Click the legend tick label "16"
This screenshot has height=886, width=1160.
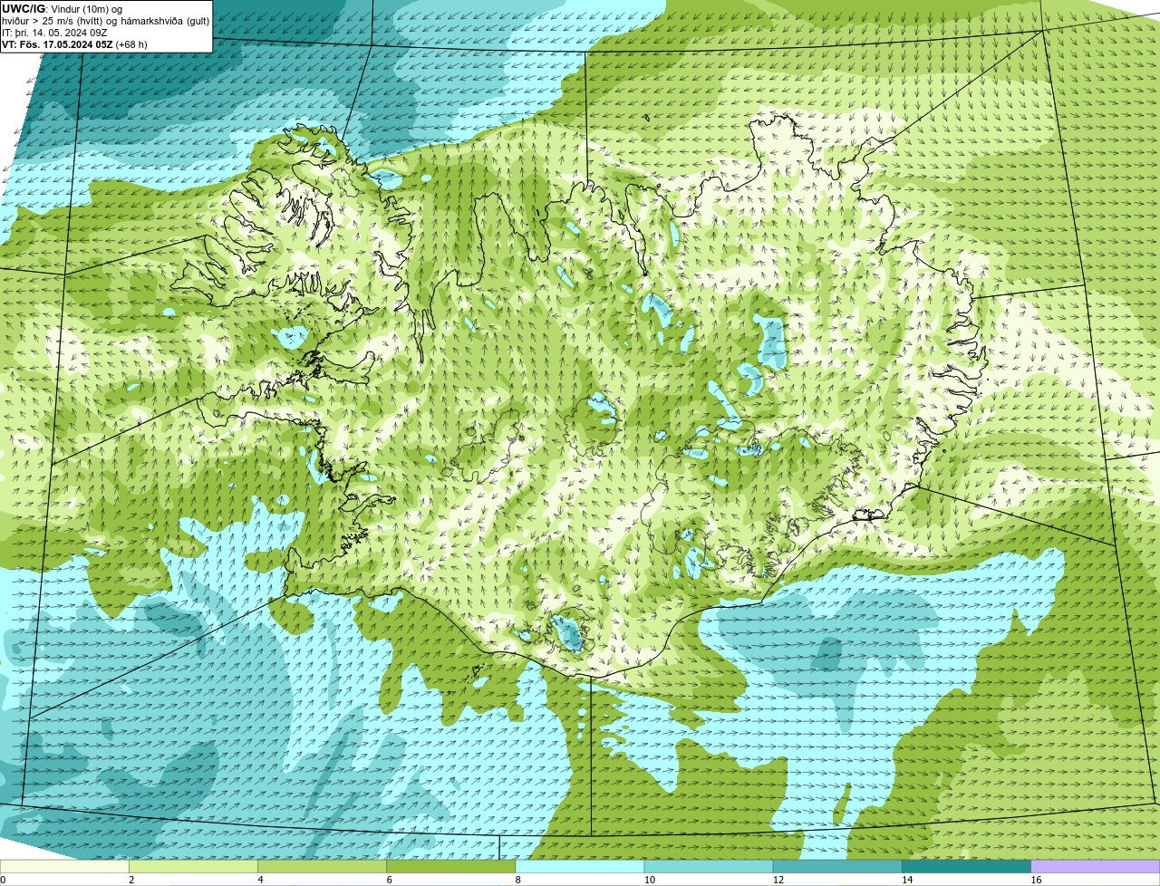click(x=1036, y=880)
